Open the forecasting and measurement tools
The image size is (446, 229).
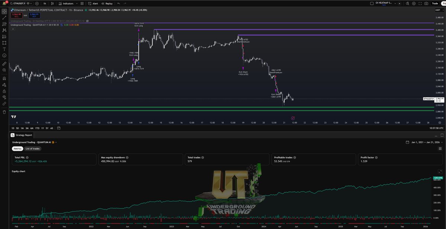4,36
